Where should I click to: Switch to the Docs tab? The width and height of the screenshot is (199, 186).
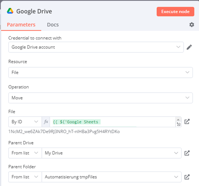(53, 25)
